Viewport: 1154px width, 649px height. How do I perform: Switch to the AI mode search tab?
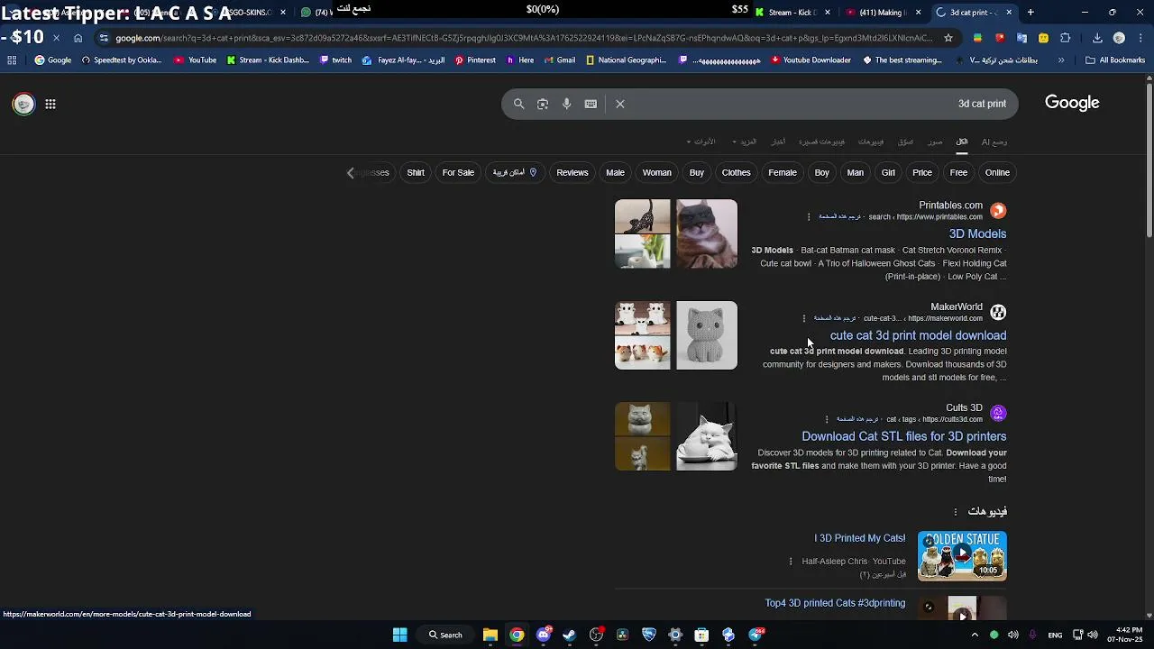[994, 142]
